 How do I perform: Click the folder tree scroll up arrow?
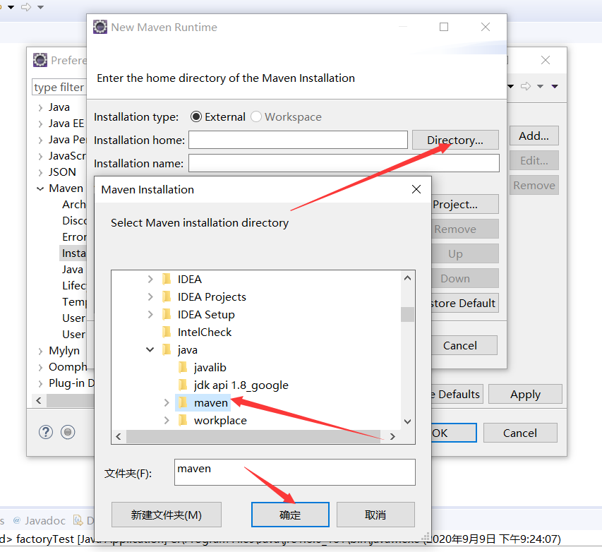click(x=407, y=277)
